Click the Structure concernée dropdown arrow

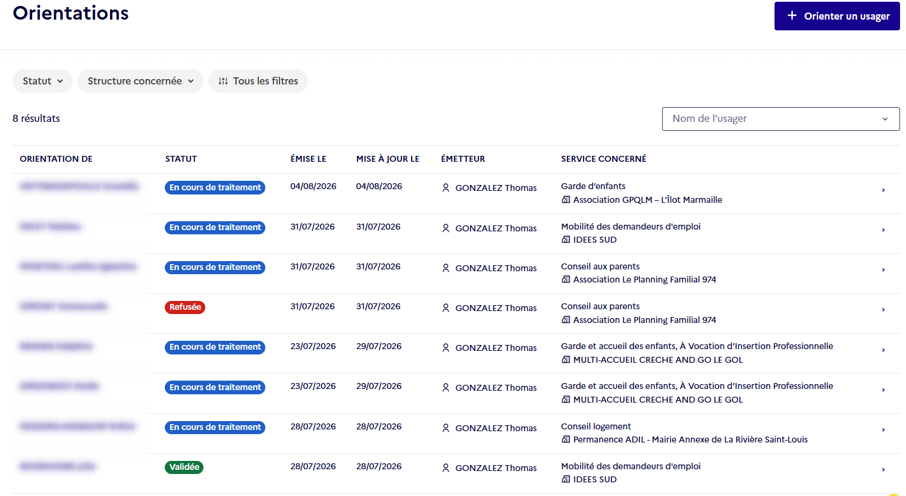(x=190, y=81)
